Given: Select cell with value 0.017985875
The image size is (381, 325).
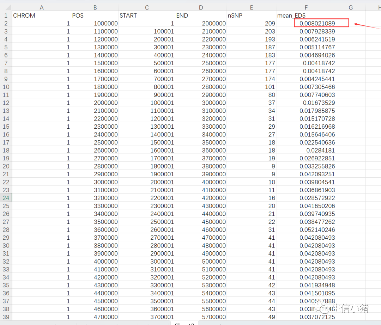Looking at the screenshot, I should (x=306, y=111).
